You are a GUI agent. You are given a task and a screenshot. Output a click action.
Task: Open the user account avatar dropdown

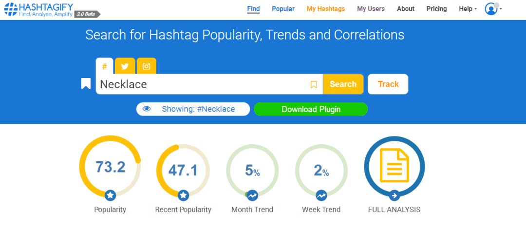pos(493,9)
